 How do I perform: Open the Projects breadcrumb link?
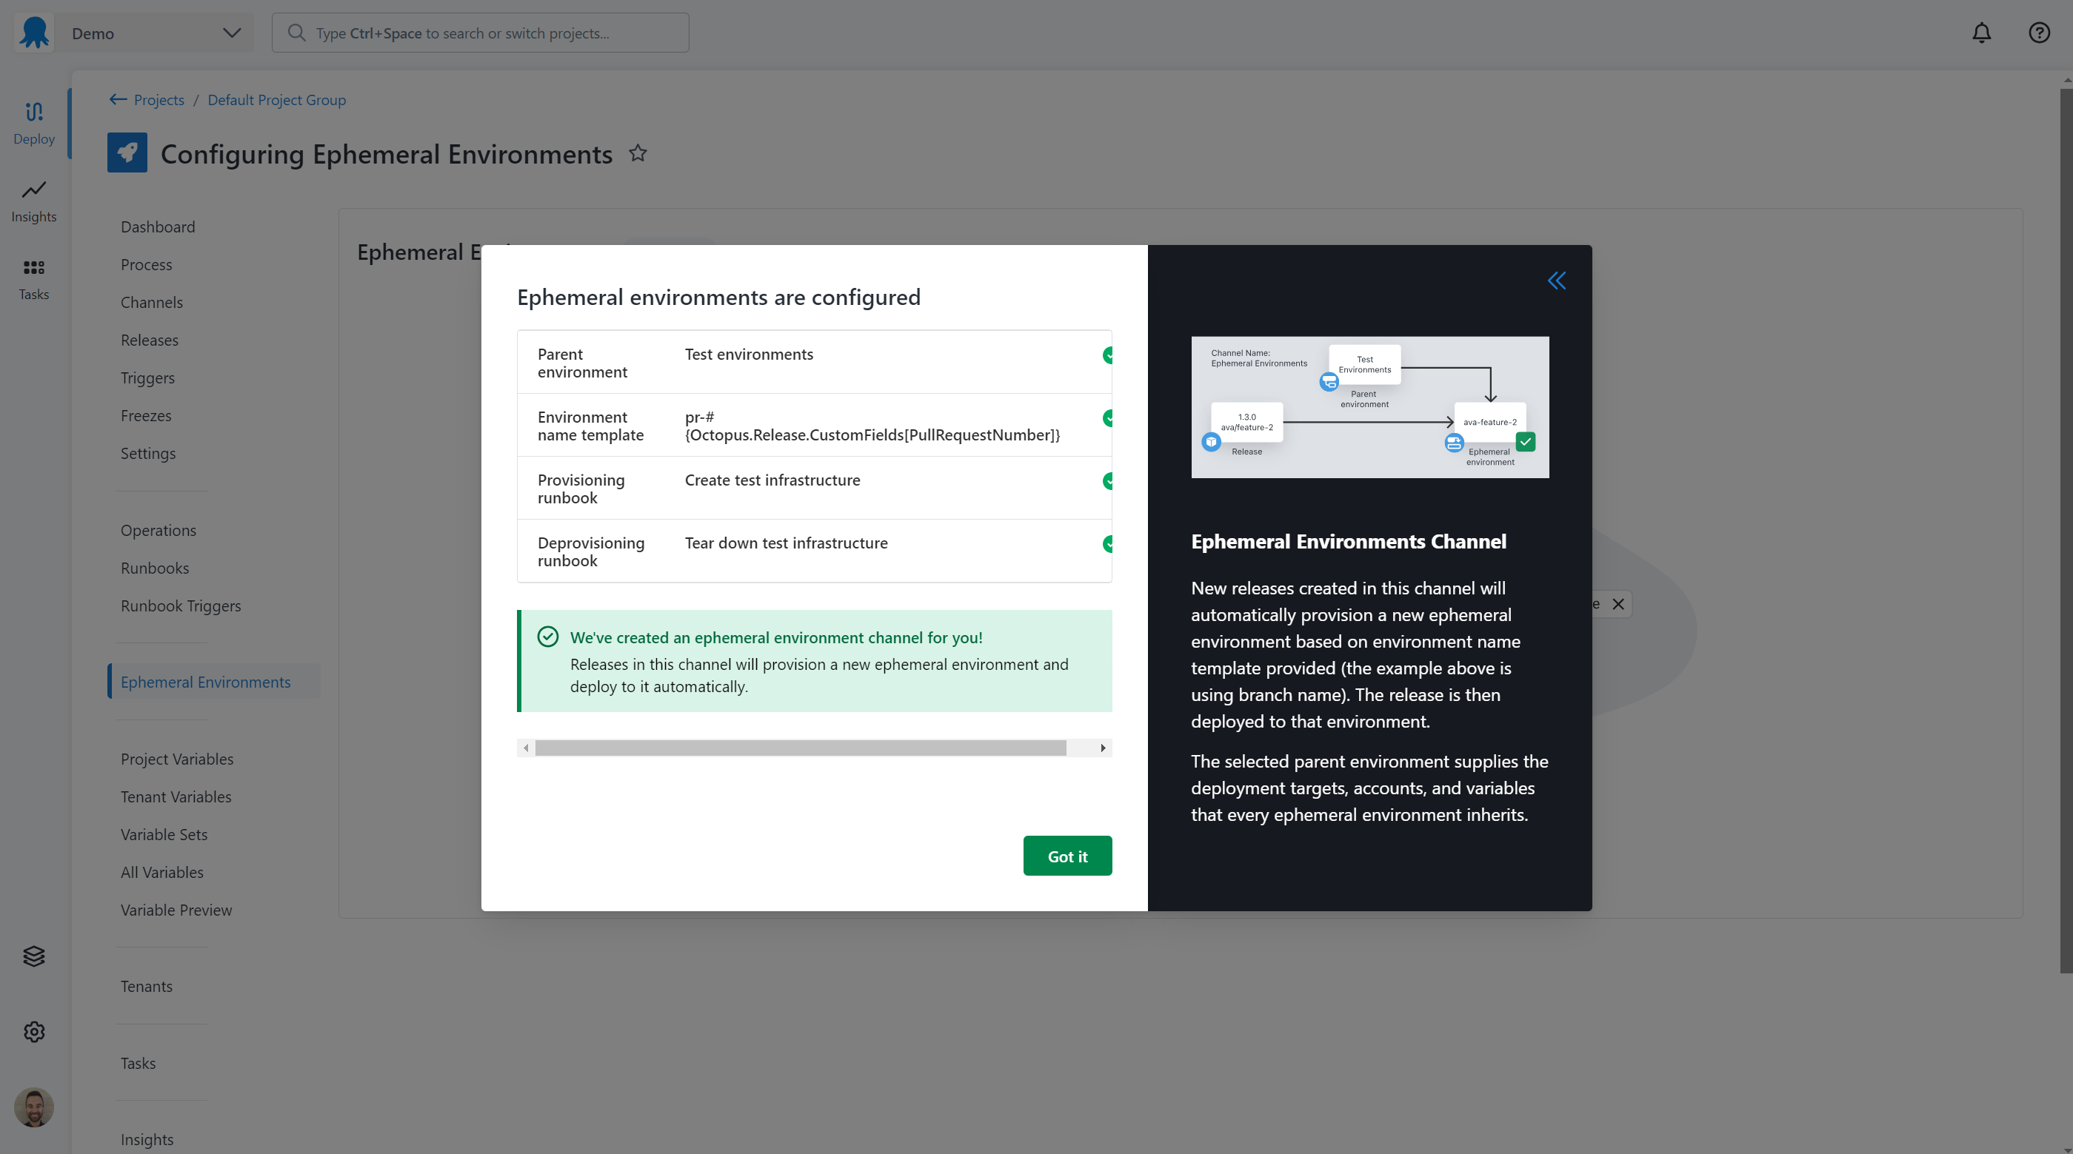(x=158, y=100)
